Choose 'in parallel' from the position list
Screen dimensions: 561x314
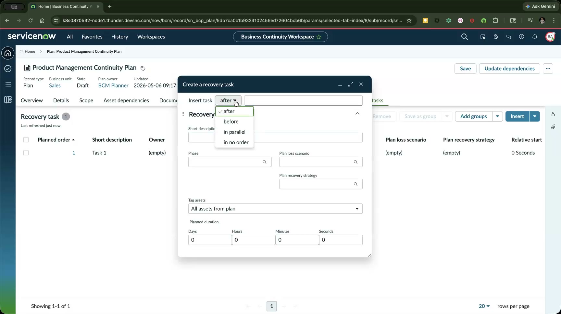pos(234,132)
